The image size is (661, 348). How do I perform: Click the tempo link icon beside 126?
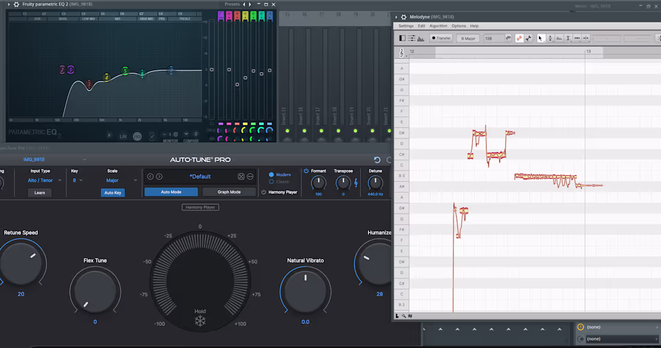coord(508,38)
